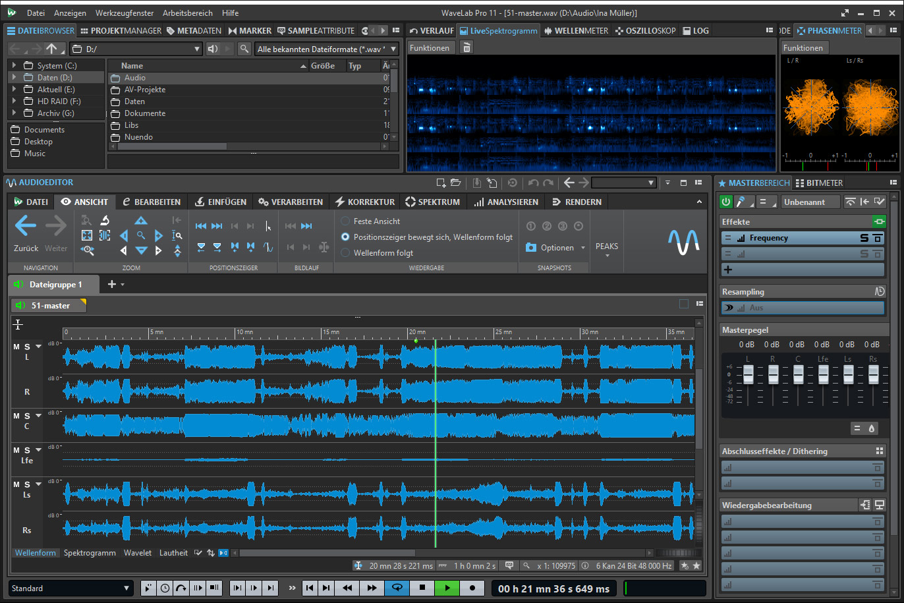Select the Wellenform folgt radio option
This screenshot has width=904, height=603.
(345, 253)
